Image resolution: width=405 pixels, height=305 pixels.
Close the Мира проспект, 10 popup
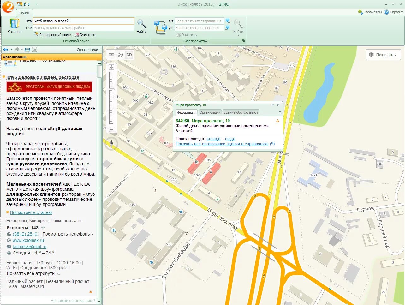click(278, 105)
